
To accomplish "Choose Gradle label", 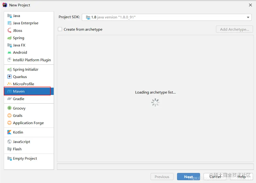I will (19, 99).
